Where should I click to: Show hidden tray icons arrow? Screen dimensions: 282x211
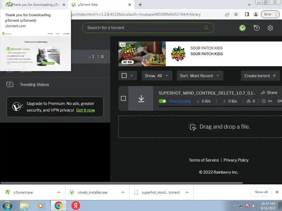pyautogui.click(x=234, y=206)
